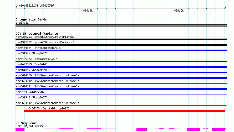The image size is (234, 132).
Task: Open the nsv5484654 ByrskaBishop2022 label
Action: (x=39, y=48)
